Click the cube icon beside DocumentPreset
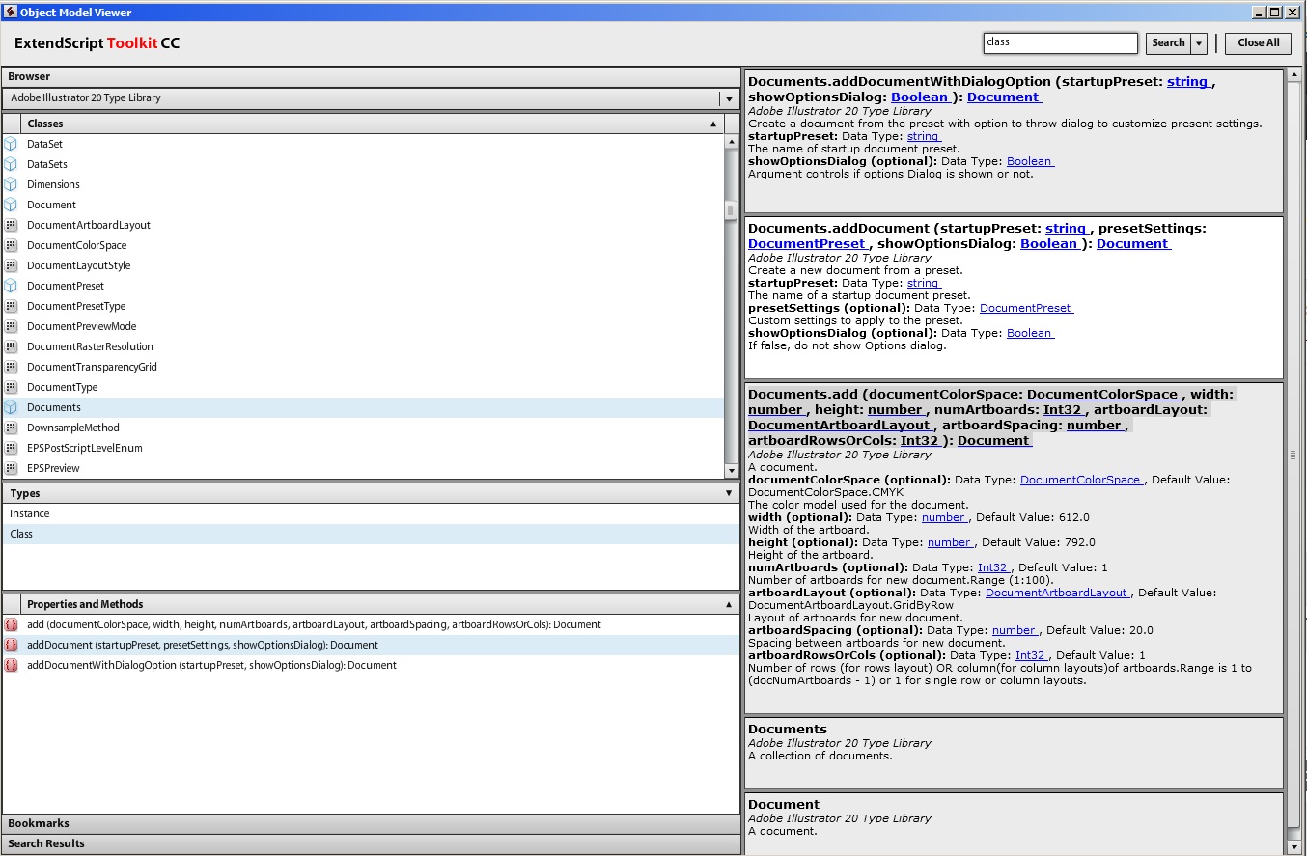 pyautogui.click(x=11, y=286)
